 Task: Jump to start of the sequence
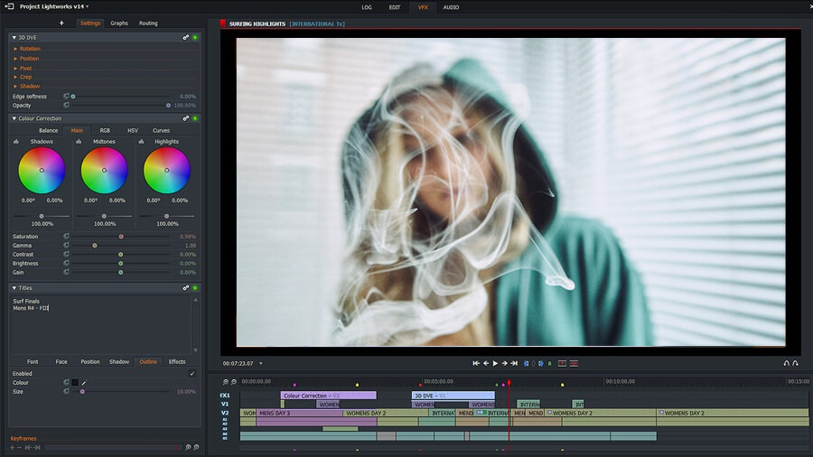(x=475, y=363)
